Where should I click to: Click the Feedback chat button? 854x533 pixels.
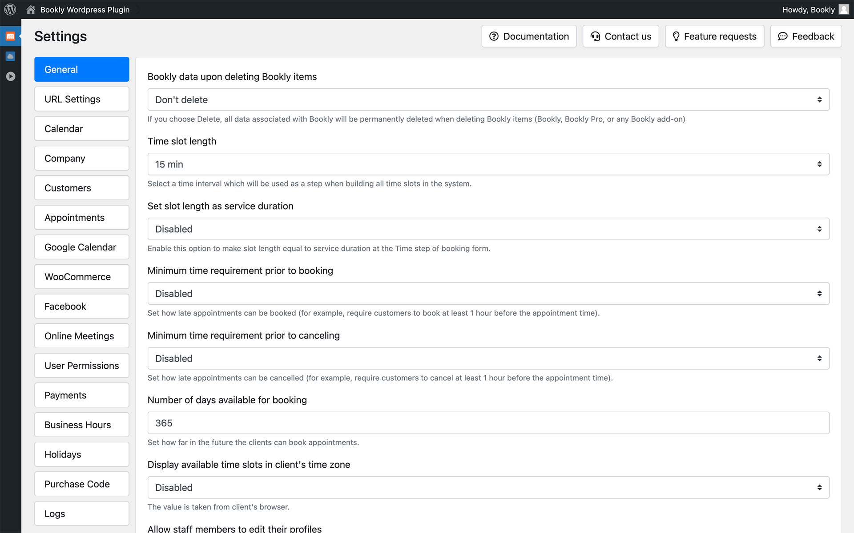point(806,36)
